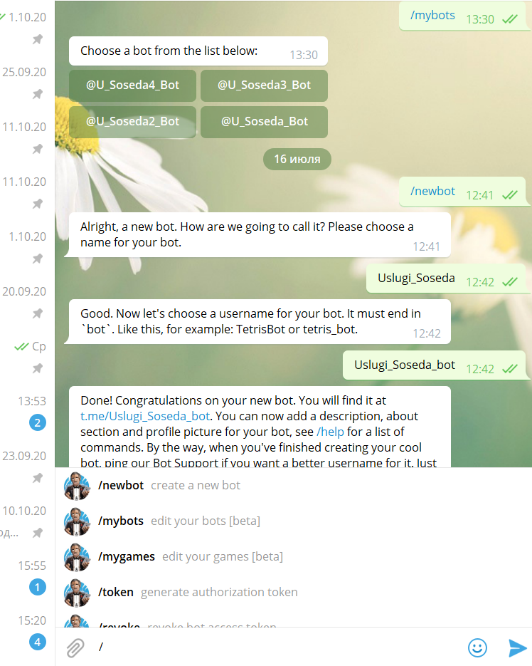
Task: Pick the /token command suggestion
Action: pyautogui.click(x=293, y=593)
